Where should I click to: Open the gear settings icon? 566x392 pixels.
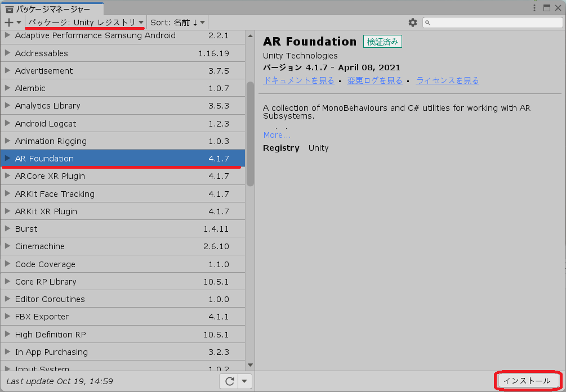(x=413, y=22)
